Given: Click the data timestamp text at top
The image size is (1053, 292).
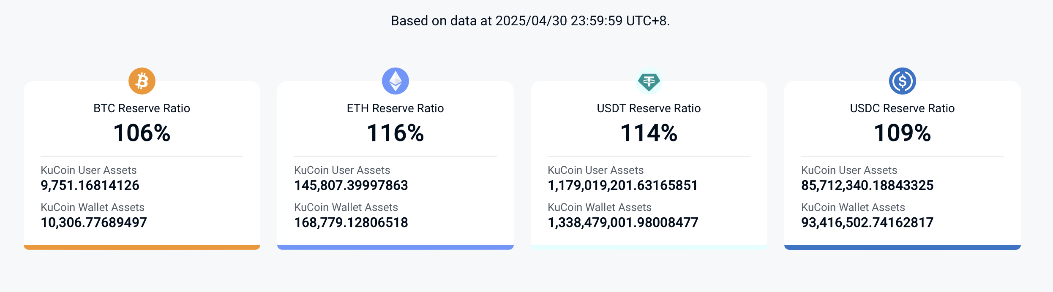Looking at the screenshot, I should coord(530,21).
